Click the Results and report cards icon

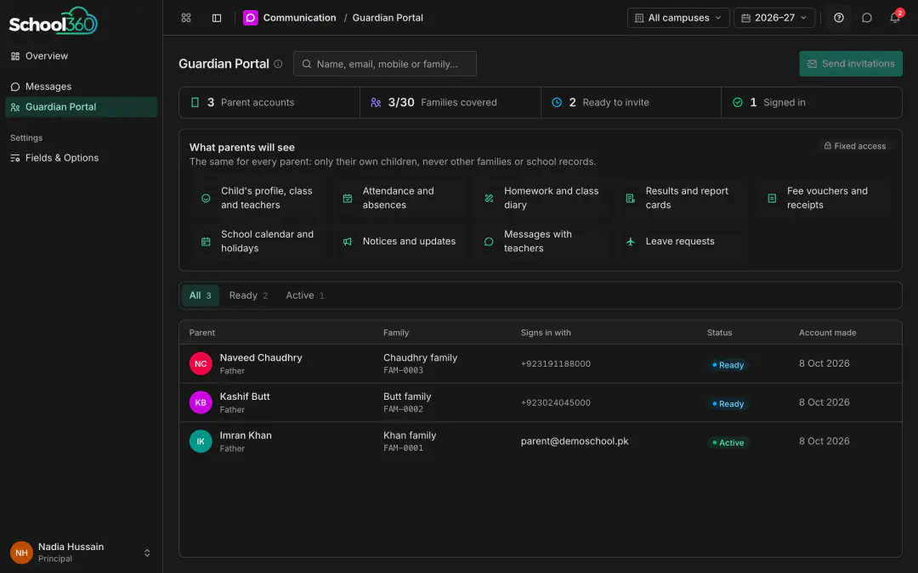(631, 198)
